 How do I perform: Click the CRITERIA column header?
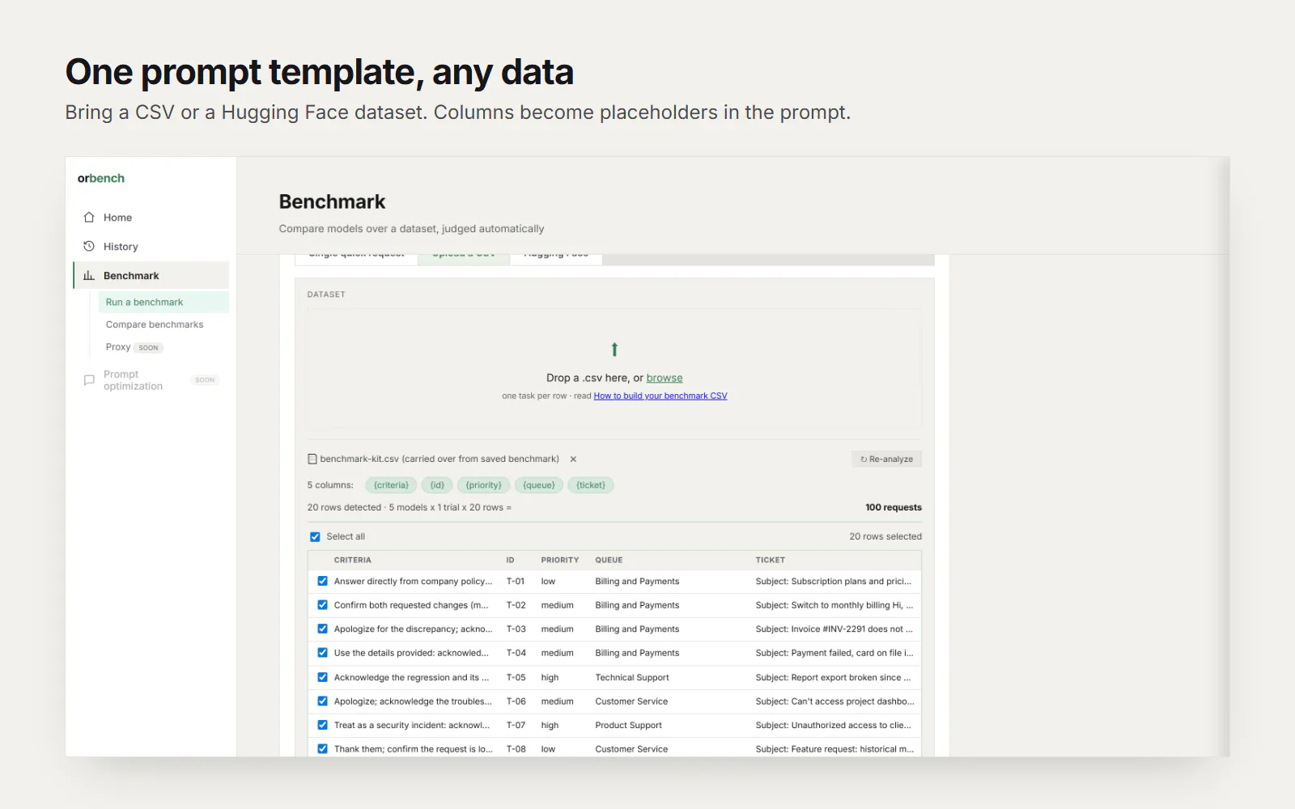352,560
